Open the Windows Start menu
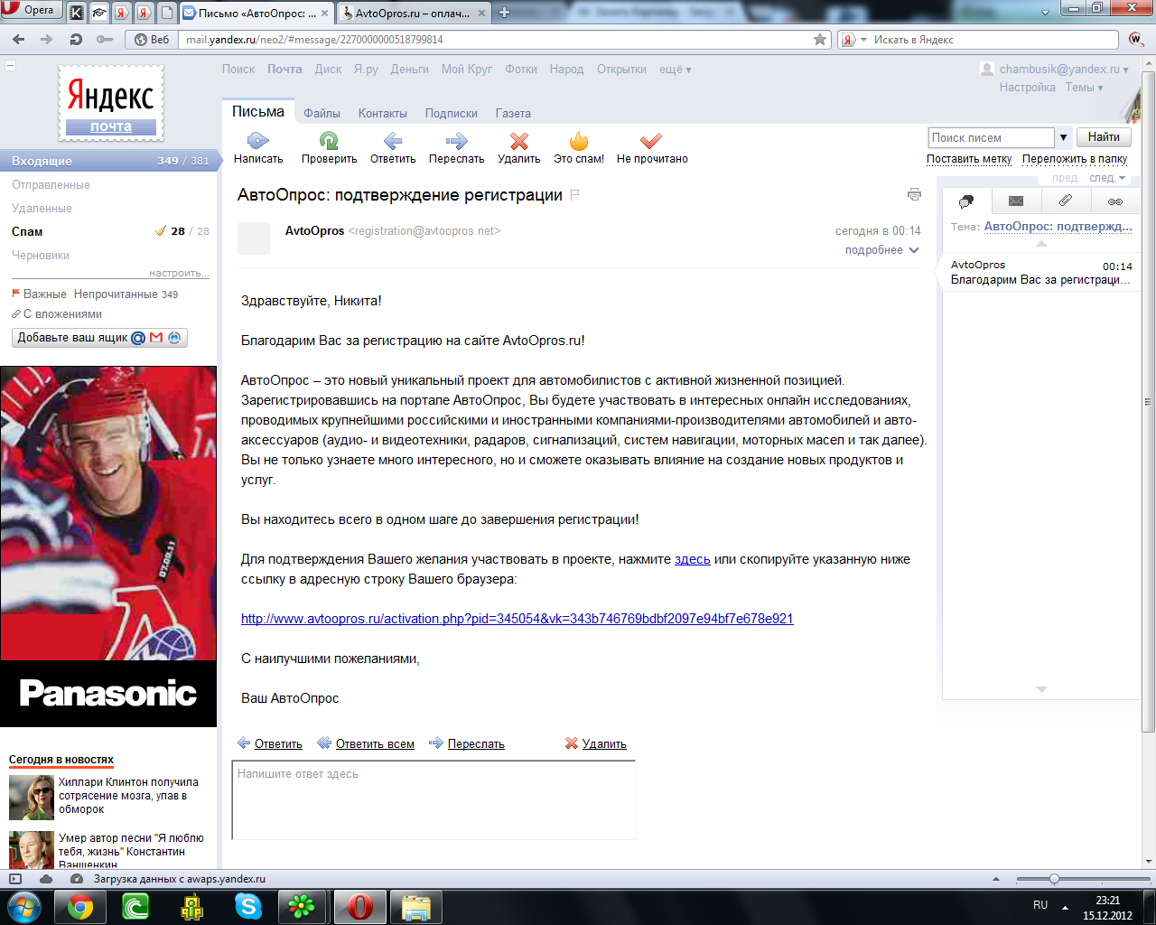Viewport: 1156px width, 925px height. point(23,906)
